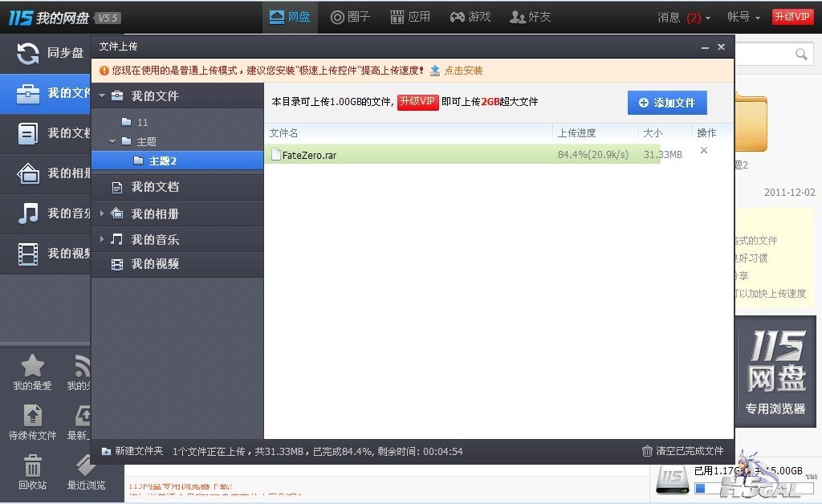Screen dimensions: 822x504
Task: Open the 帐号 account dropdown
Action: point(743,18)
